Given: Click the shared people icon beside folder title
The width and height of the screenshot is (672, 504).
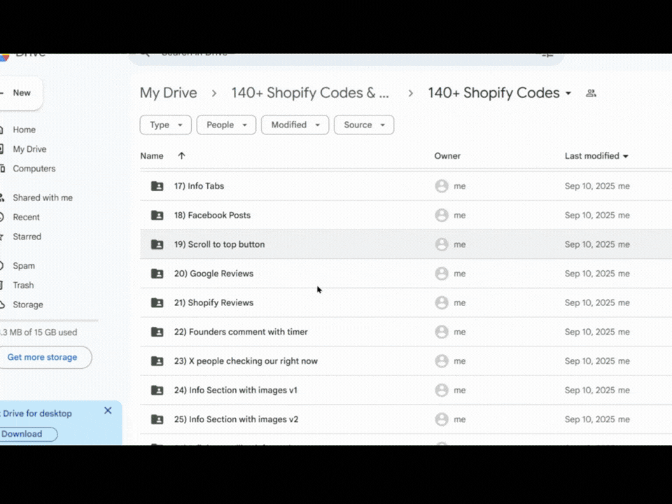Looking at the screenshot, I should coord(591,93).
